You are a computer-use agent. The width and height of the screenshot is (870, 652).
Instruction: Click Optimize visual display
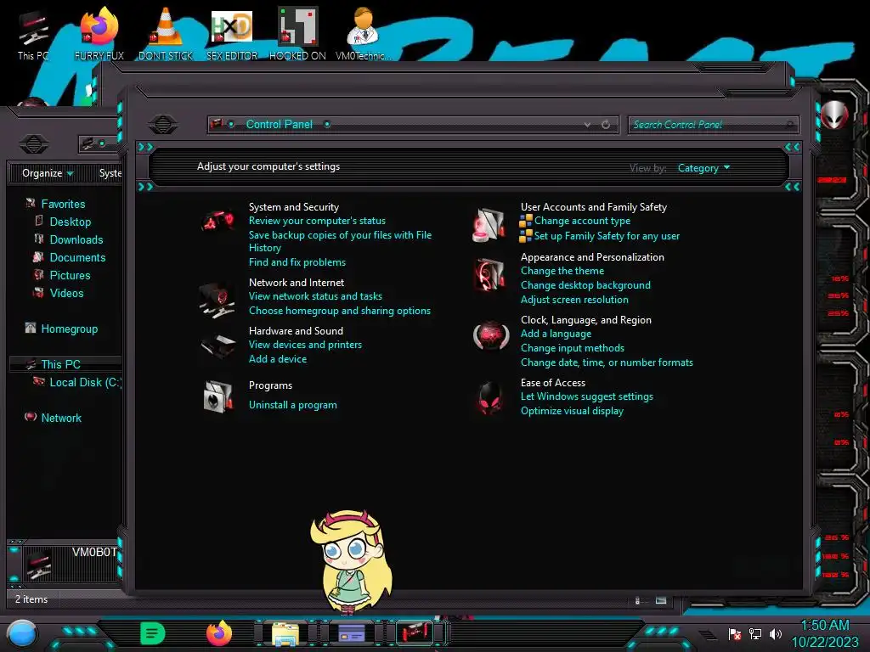coord(572,411)
